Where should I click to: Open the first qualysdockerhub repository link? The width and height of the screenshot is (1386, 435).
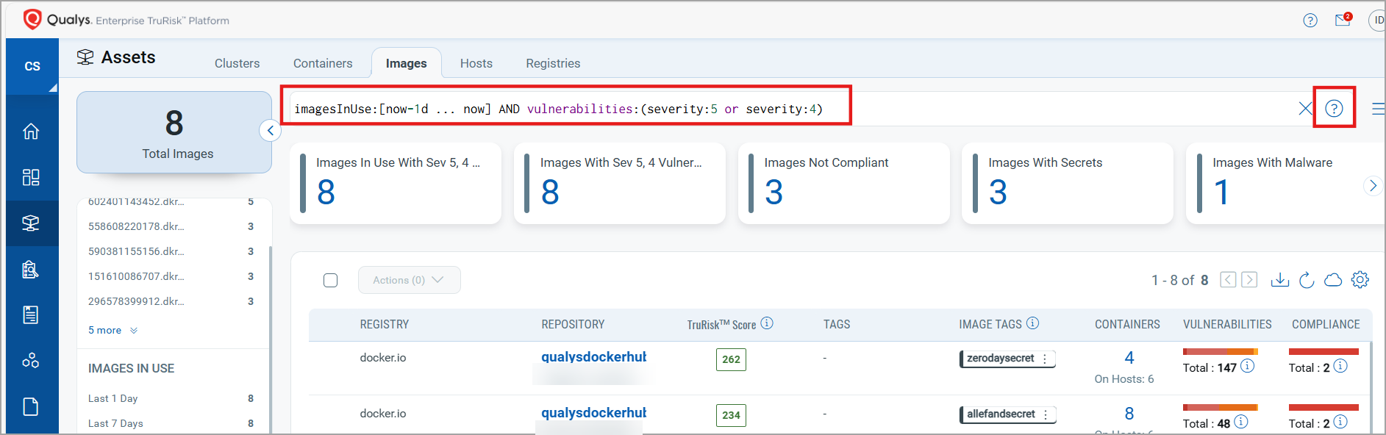593,357
